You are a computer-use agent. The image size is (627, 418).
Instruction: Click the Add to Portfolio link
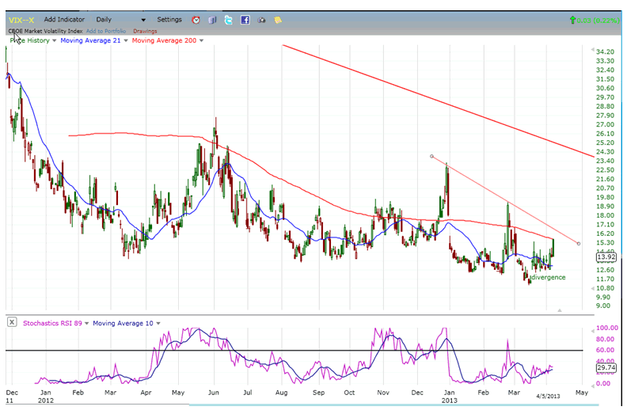pos(105,31)
